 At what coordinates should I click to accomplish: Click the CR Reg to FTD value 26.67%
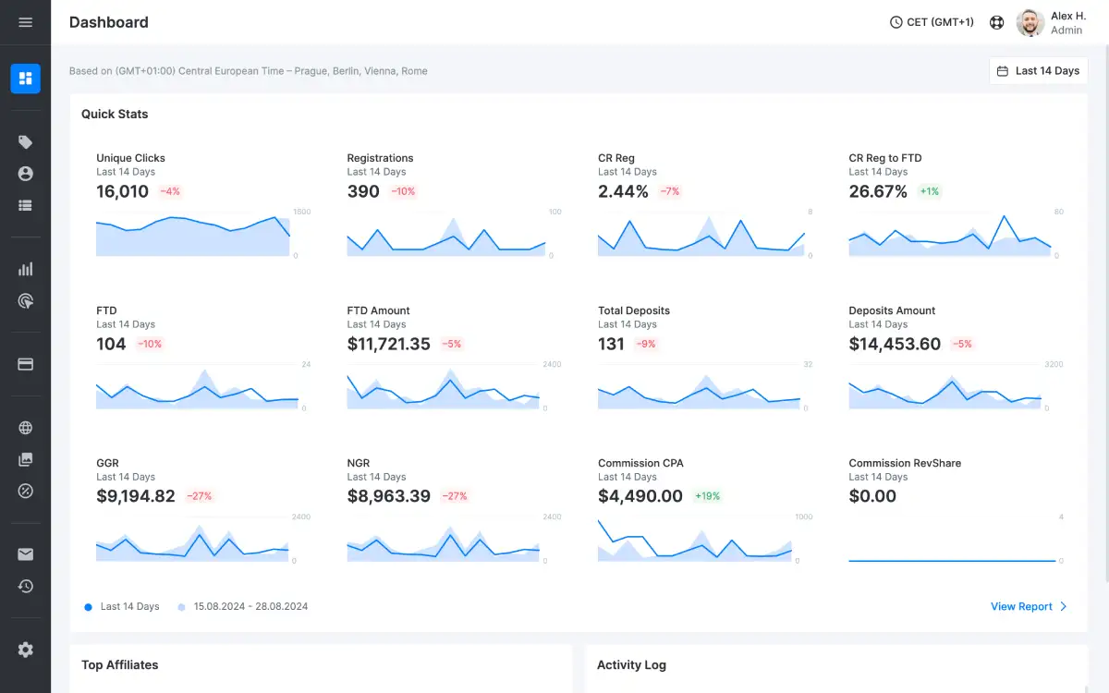coord(878,191)
